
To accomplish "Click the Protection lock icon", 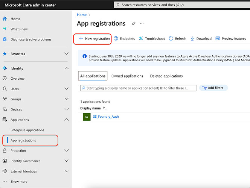I will coord(5,150).
